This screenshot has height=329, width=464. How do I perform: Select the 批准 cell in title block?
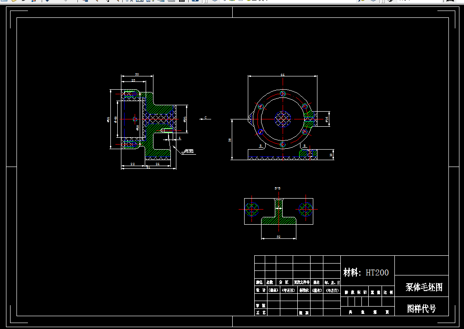[304, 313]
